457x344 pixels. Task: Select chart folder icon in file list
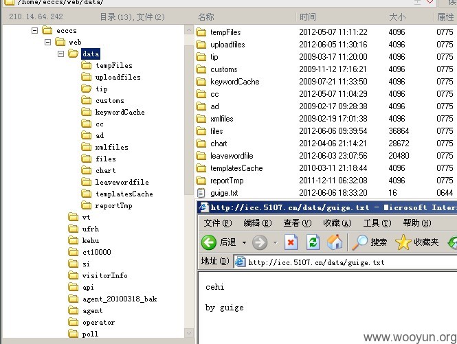(201, 144)
